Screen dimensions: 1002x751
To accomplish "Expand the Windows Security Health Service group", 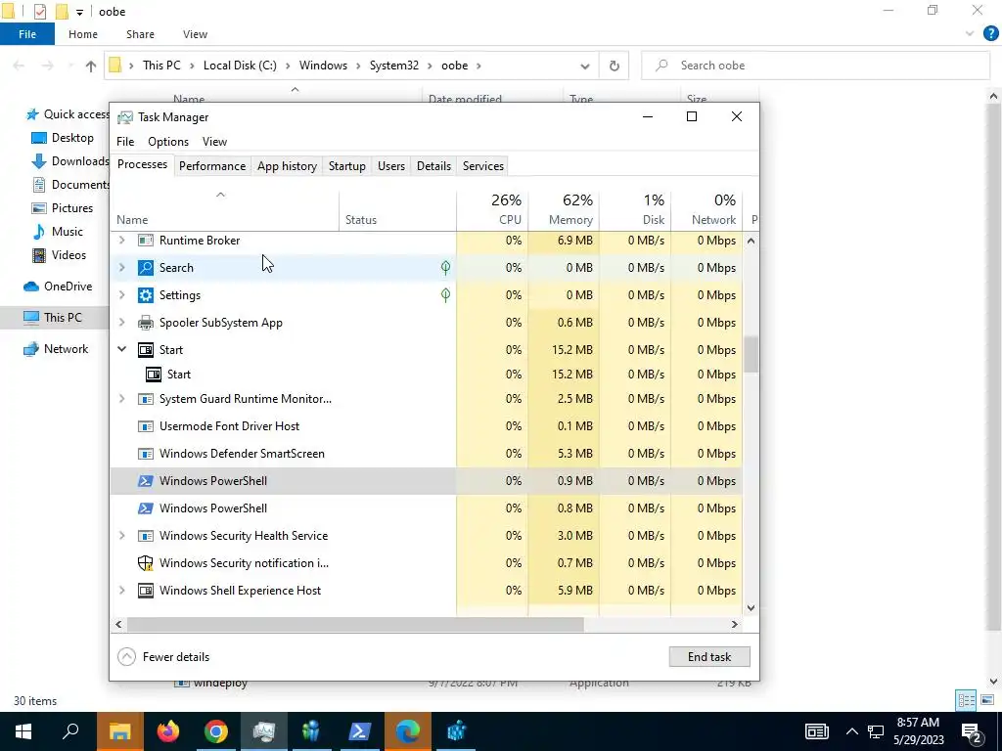I will pyautogui.click(x=121, y=536).
